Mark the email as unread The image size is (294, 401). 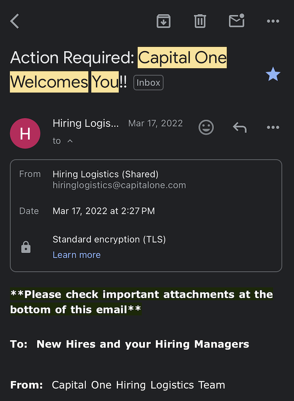coord(236,21)
